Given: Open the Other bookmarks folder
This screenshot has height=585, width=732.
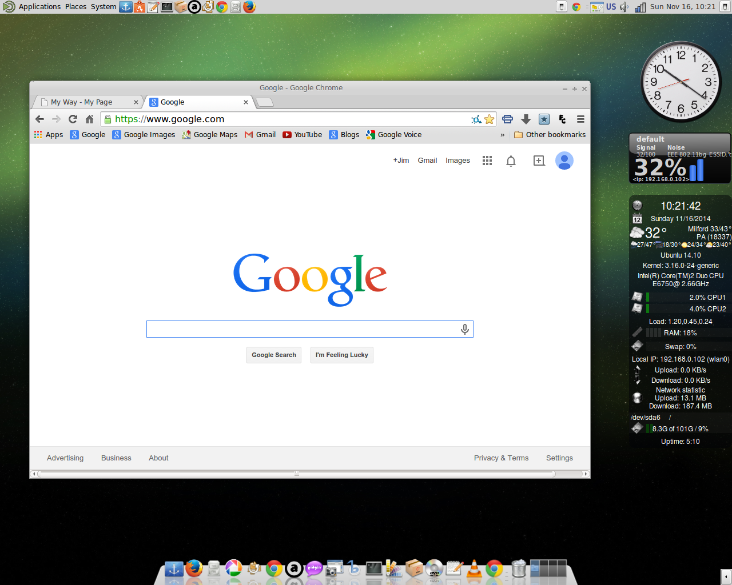Looking at the screenshot, I should pyautogui.click(x=550, y=135).
